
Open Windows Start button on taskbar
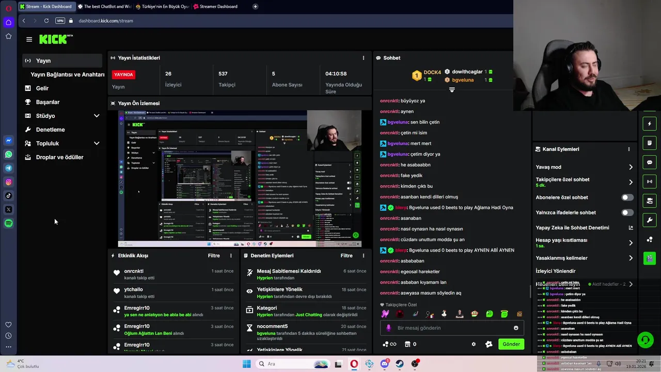click(x=247, y=364)
